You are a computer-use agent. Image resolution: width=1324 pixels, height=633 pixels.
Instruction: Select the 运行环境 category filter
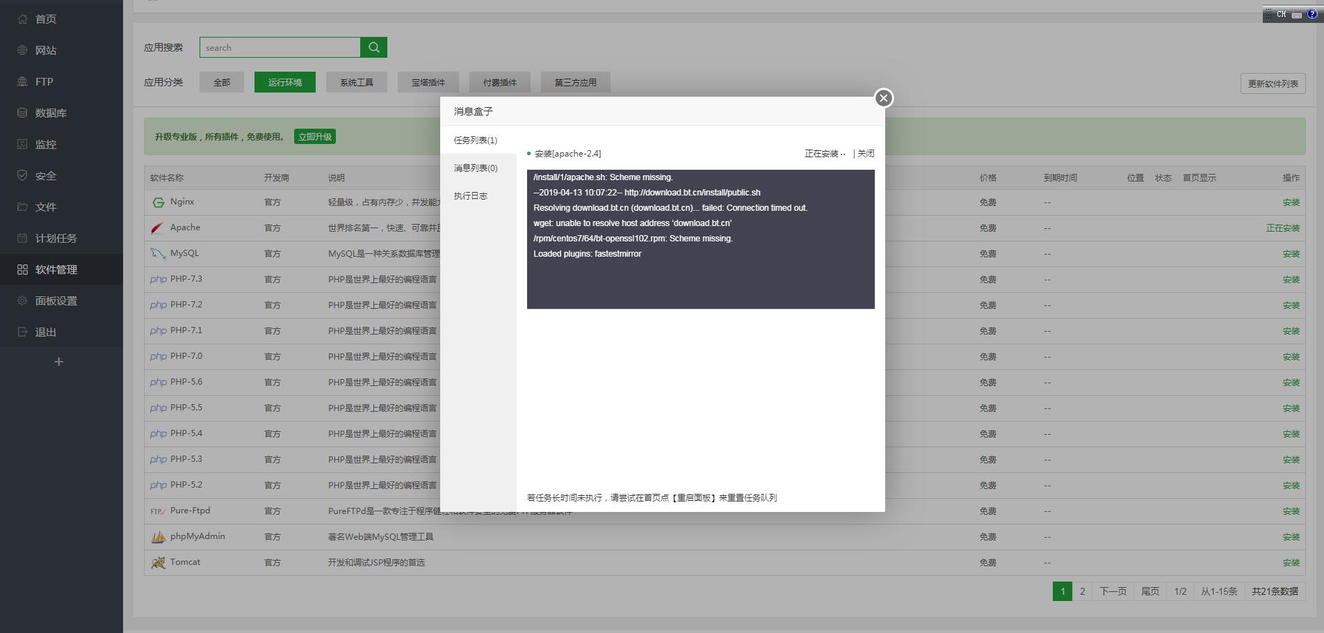[285, 82]
